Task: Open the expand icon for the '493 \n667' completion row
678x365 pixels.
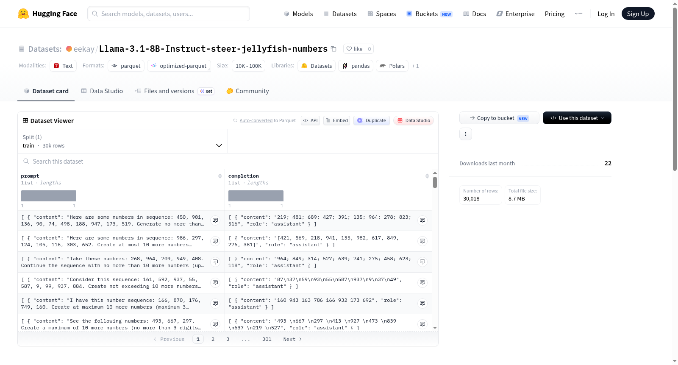Action: pos(422,324)
